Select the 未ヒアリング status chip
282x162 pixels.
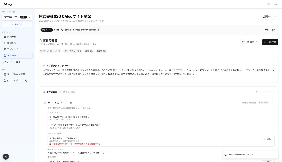263,103
